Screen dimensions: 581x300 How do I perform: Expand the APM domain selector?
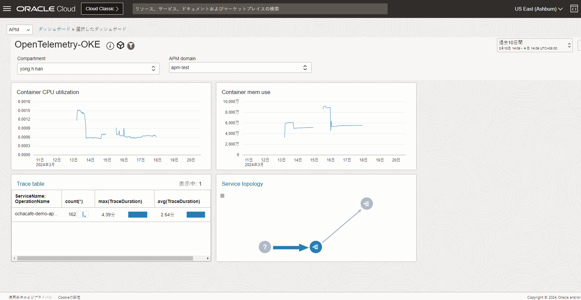[x=240, y=67]
